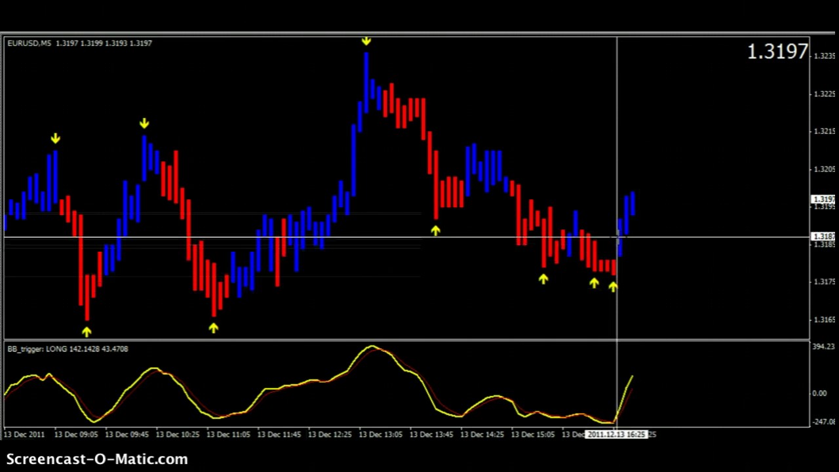Click the 13 Dec 10:25 time axis label

tap(178, 434)
